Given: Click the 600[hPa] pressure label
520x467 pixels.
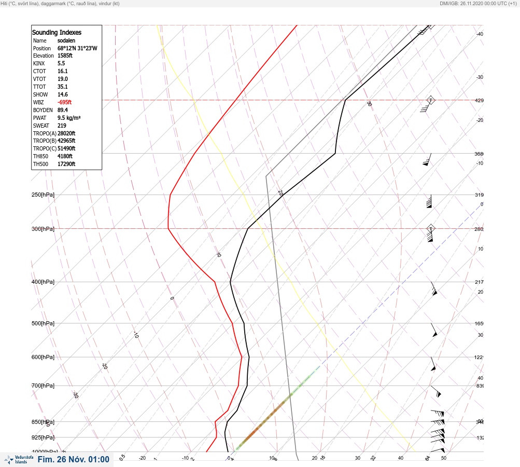Looking at the screenshot, I should (43, 357).
